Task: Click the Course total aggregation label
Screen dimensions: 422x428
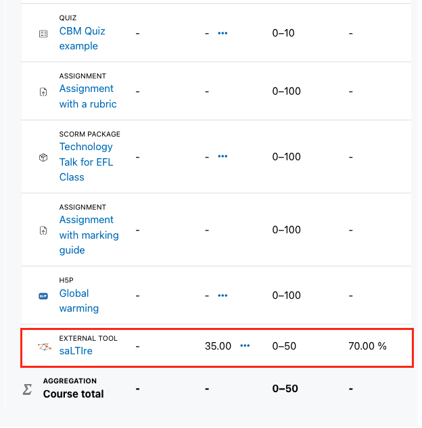Action: (x=74, y=394)
